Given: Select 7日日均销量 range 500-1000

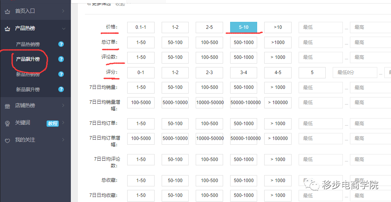Looking at the screenshot, I should pos(243,87).
